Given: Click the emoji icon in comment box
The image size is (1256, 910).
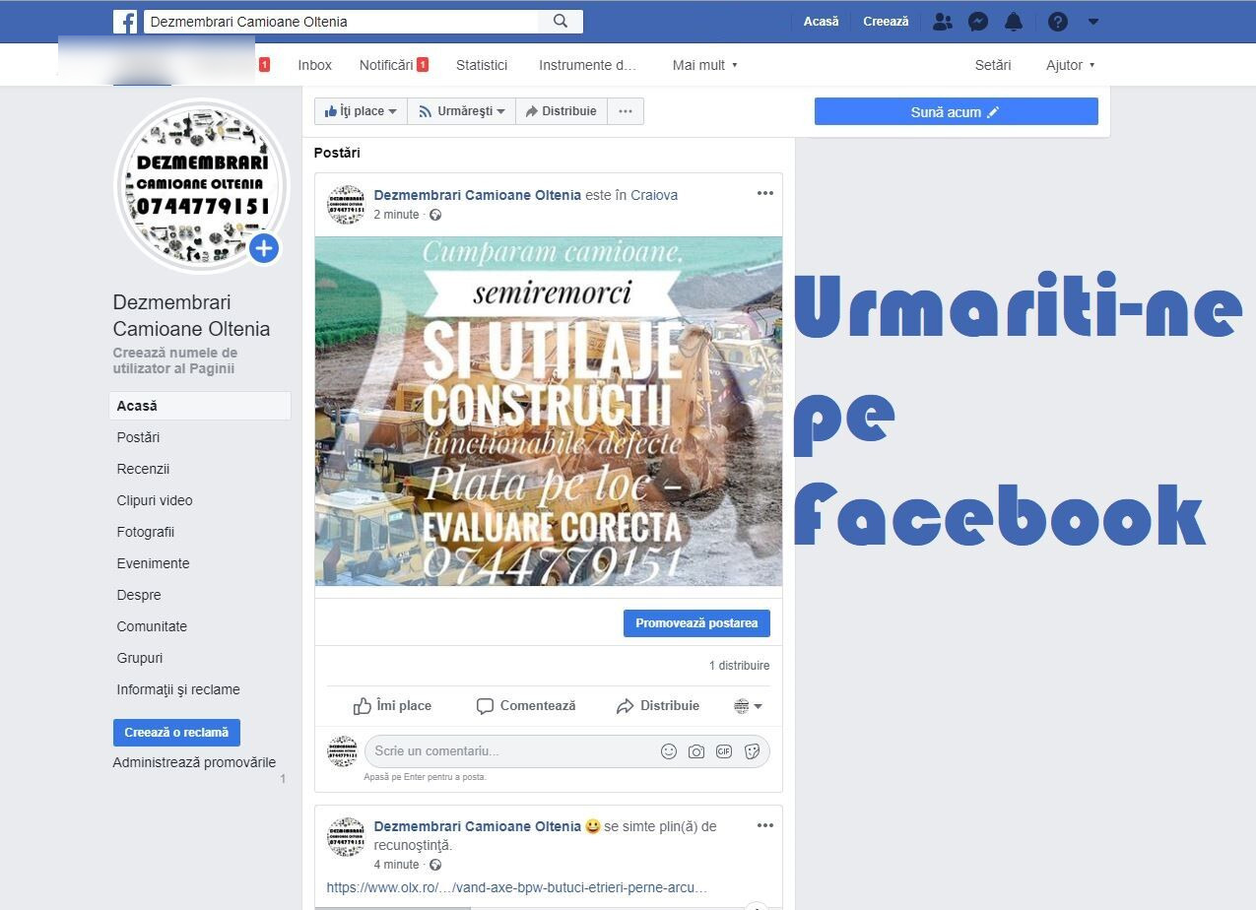Looking at the screenshot, I should [669, 751].
